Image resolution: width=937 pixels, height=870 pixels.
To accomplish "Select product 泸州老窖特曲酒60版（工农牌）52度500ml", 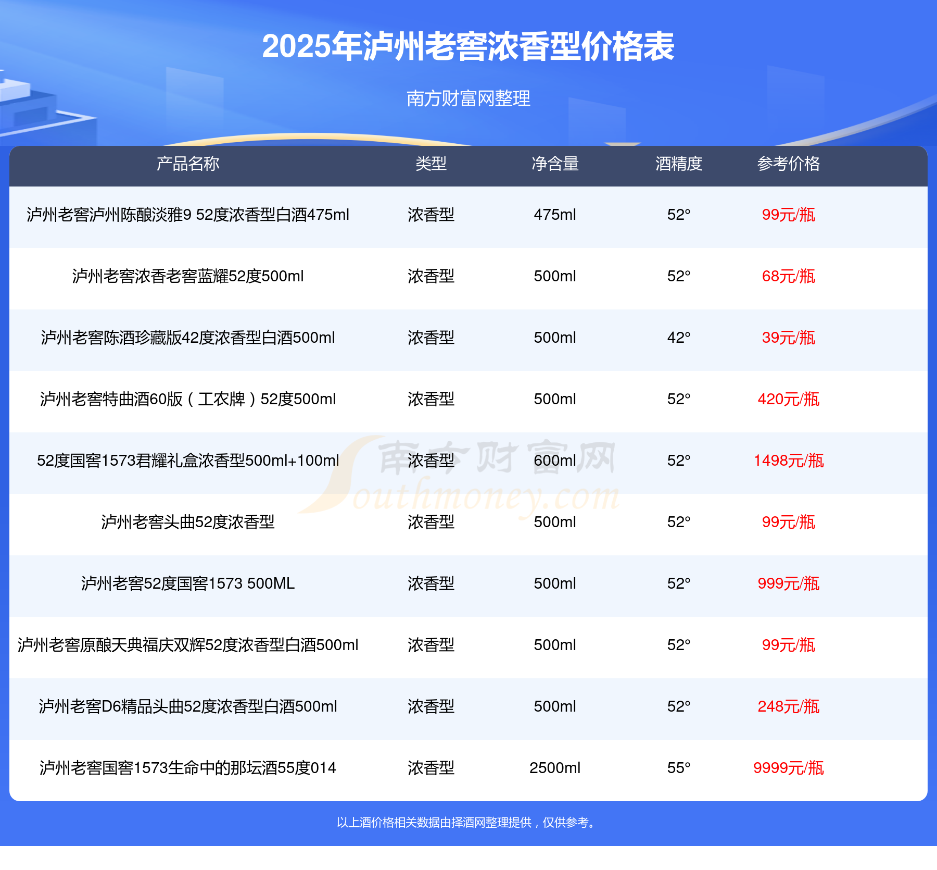I will pyautogui.click(x=188, y=399).
